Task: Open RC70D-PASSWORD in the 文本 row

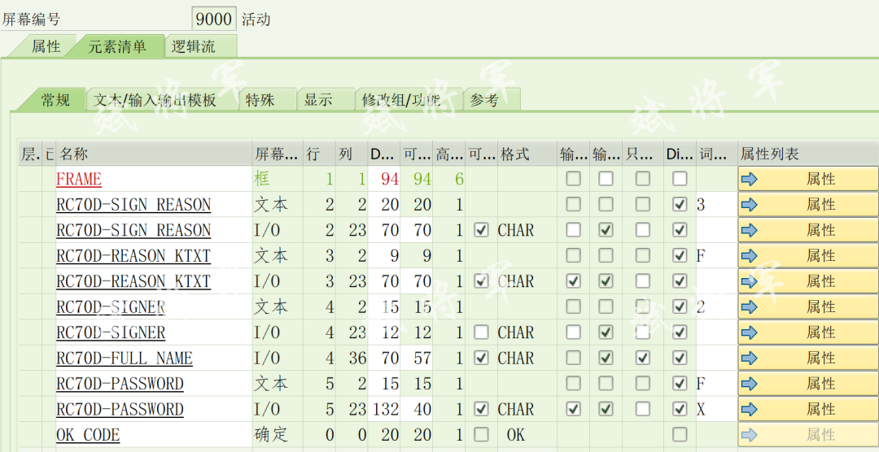Action: click(x=120, y=384)
